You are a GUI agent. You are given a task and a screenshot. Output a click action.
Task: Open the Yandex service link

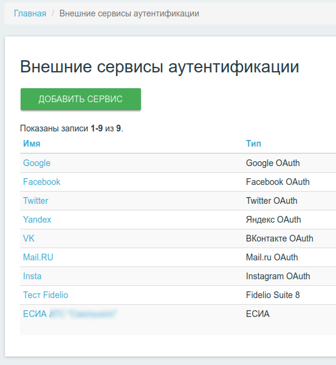pyautogui.click(x=37, y=220)
